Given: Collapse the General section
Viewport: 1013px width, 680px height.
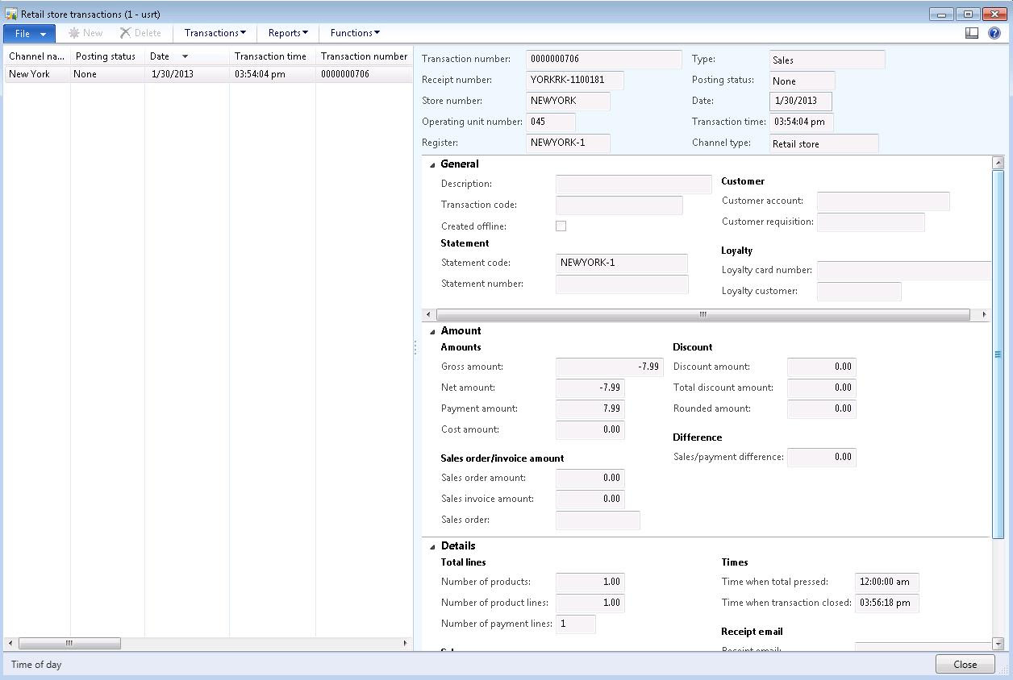Looking at the screenshot, I should click(432, 164).
